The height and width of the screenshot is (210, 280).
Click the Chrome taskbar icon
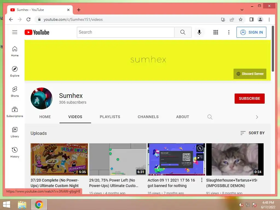pyautogui.click(x=39, y=205)
